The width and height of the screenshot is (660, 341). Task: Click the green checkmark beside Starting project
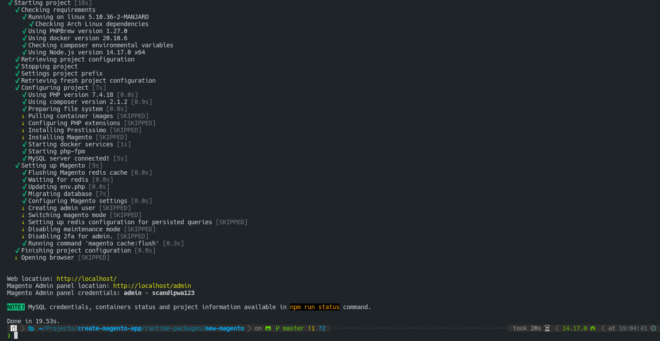[x=10, y=3]
